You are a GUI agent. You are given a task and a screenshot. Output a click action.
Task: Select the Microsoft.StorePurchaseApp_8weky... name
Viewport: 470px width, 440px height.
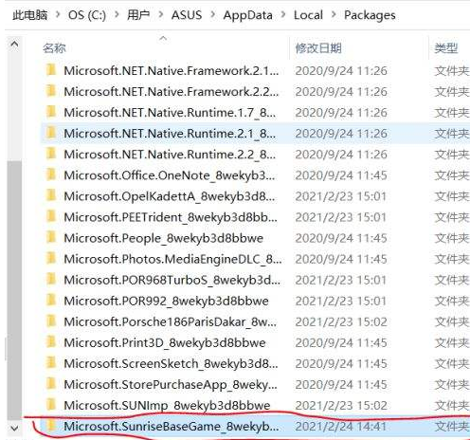point(171,385)
